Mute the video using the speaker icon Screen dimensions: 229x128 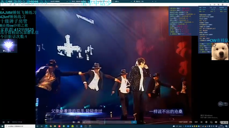pos(202,122)
